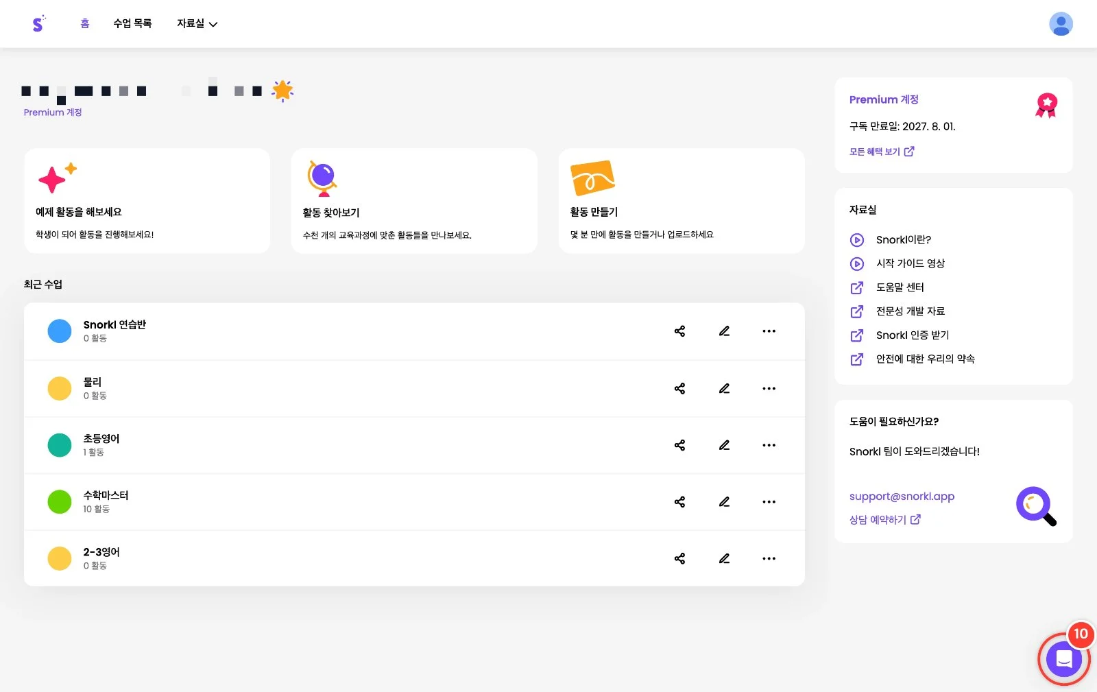The width and height of the screenshot is (1097, 692).
Task: Click the support@snorkl.app email link
Action: pos(902,496)
